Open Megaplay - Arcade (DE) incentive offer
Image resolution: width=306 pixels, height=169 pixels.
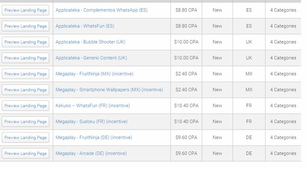click(x=91, y=153)
